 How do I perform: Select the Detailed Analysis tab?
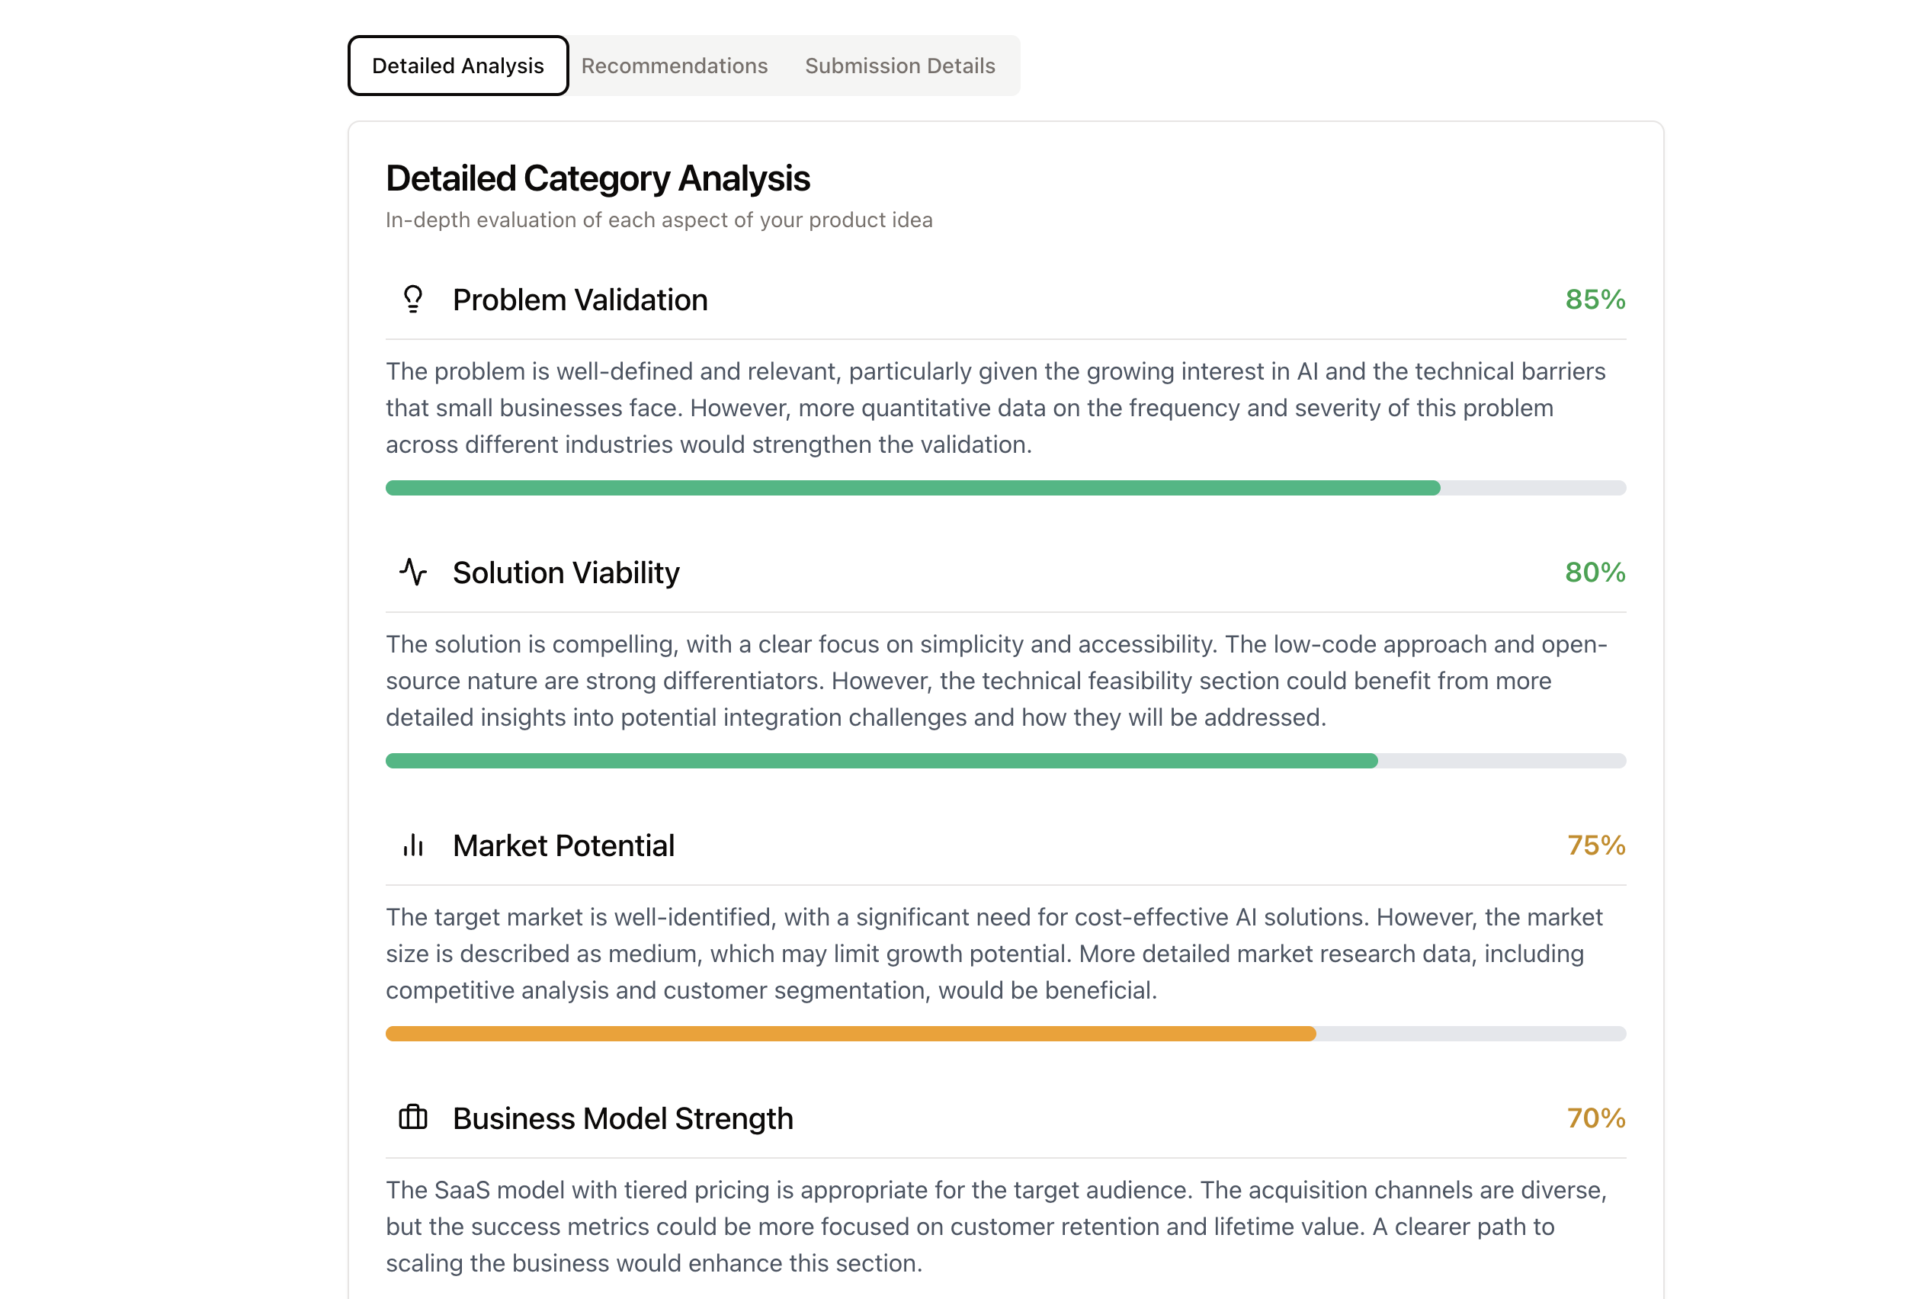click(457, 66)
